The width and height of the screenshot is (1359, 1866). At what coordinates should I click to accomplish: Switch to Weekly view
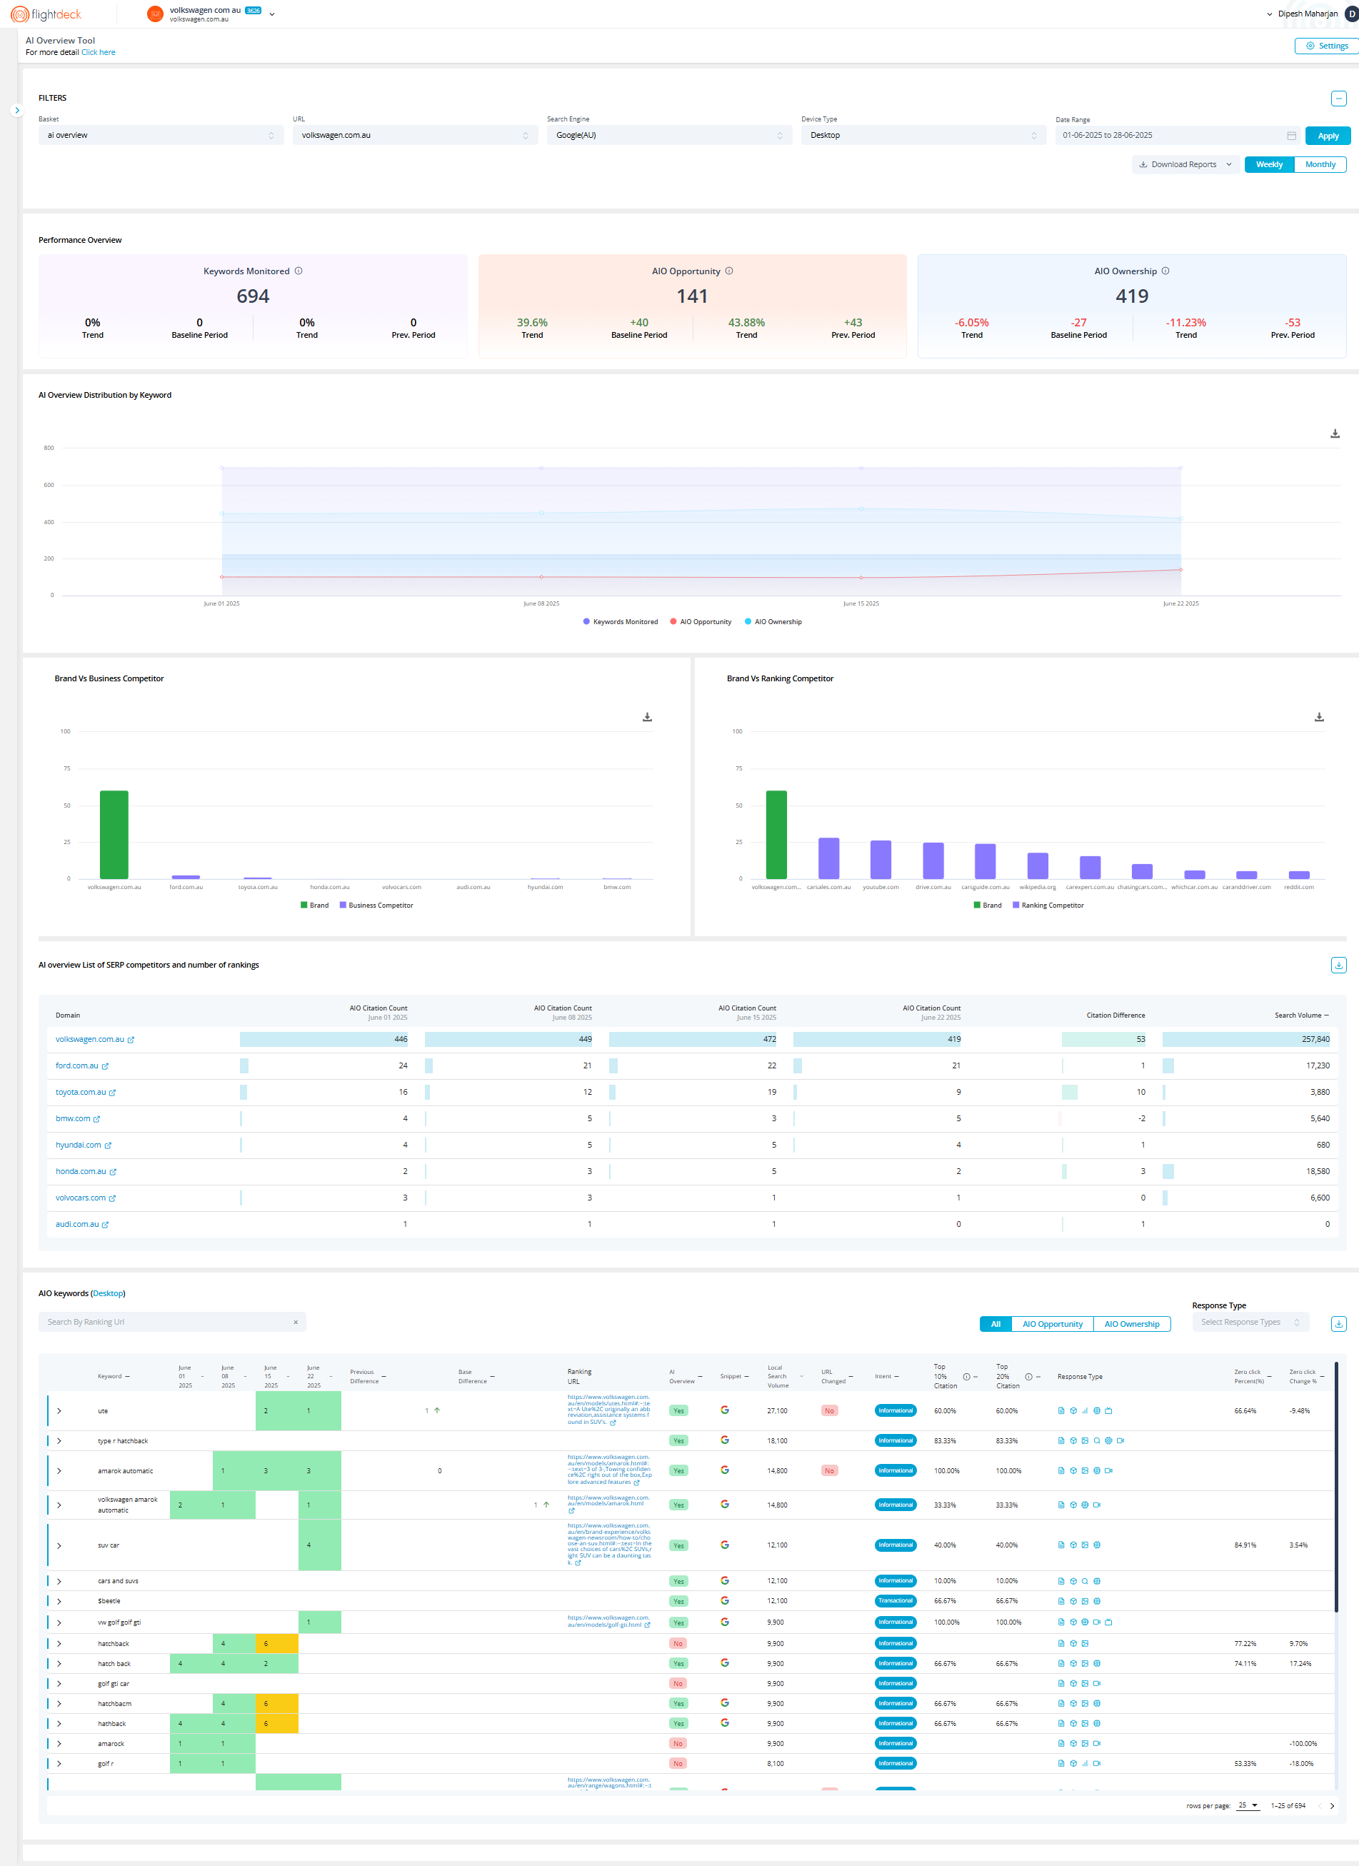click(x=1268, y=164)
